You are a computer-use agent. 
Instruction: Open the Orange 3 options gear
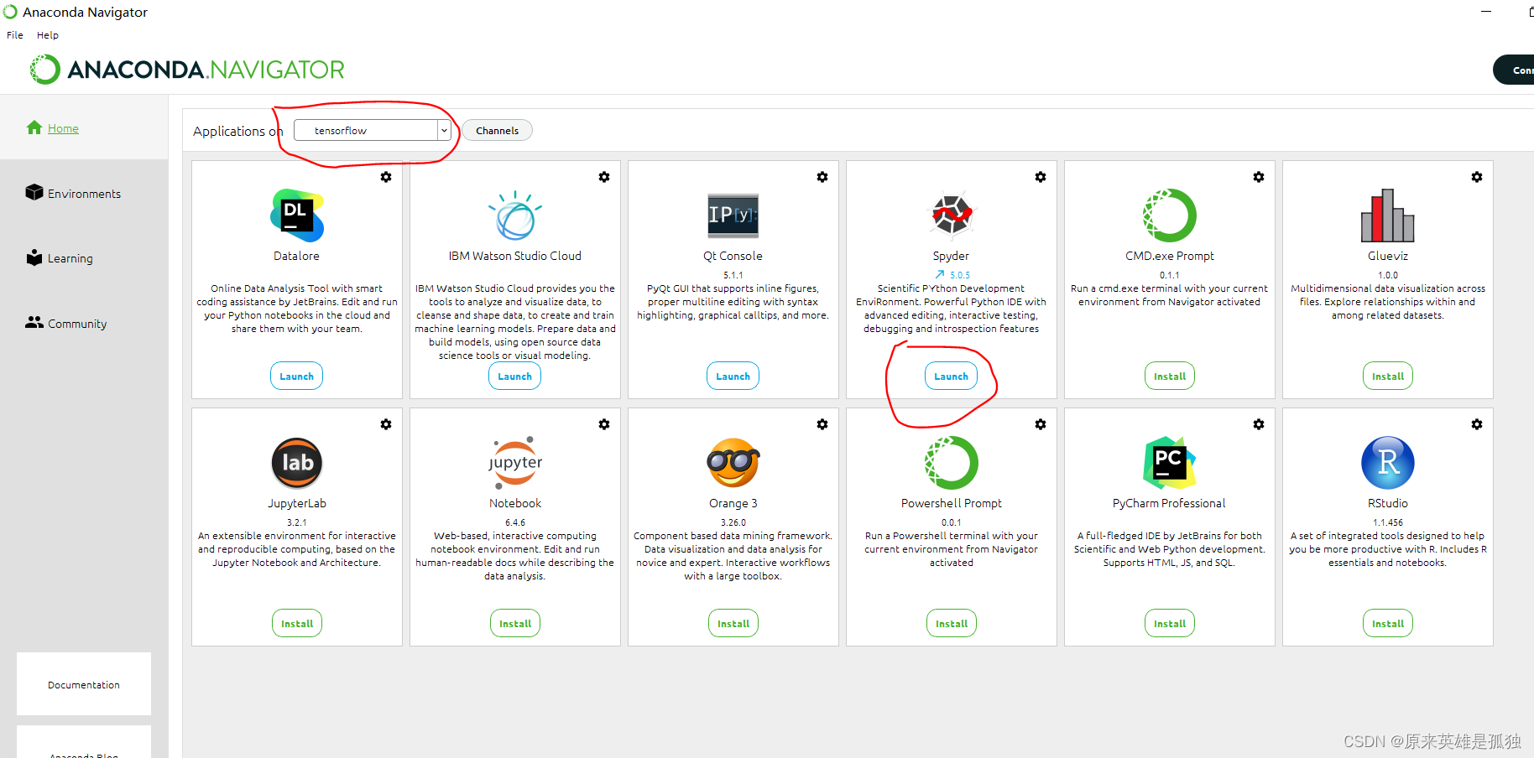822,424
